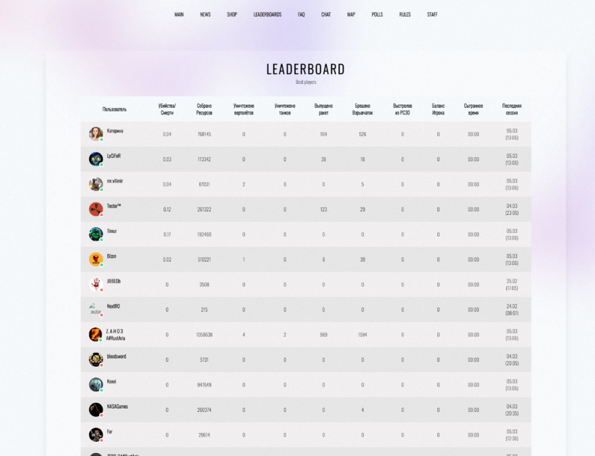Click LyCiFeR's avatar icon
Image resolution: width=595 pixels, height=456 pixels.
tap(96, 159)
